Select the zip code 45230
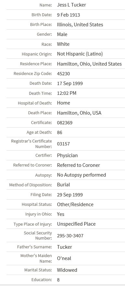This screenshot has width=125, height=286. tap(63, 74)
